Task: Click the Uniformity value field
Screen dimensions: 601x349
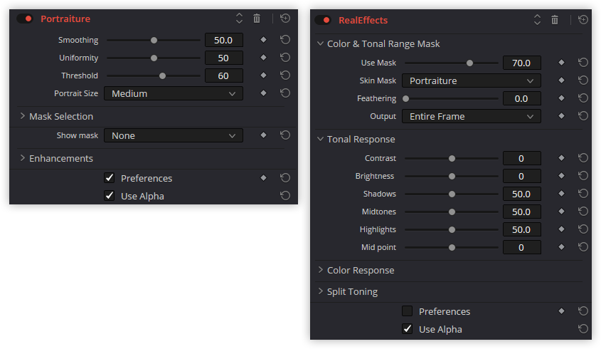Action: tap(224, 58)
